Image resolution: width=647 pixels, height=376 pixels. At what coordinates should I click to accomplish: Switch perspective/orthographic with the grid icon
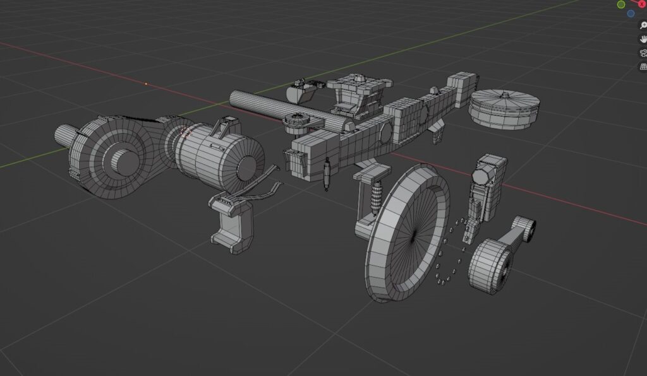pyautogui.click(x=643, y=66)
